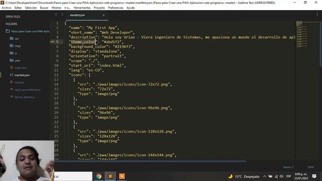Go back with the left tab arrow
This screenshot has width=322, height=181.
coord(56,15)
